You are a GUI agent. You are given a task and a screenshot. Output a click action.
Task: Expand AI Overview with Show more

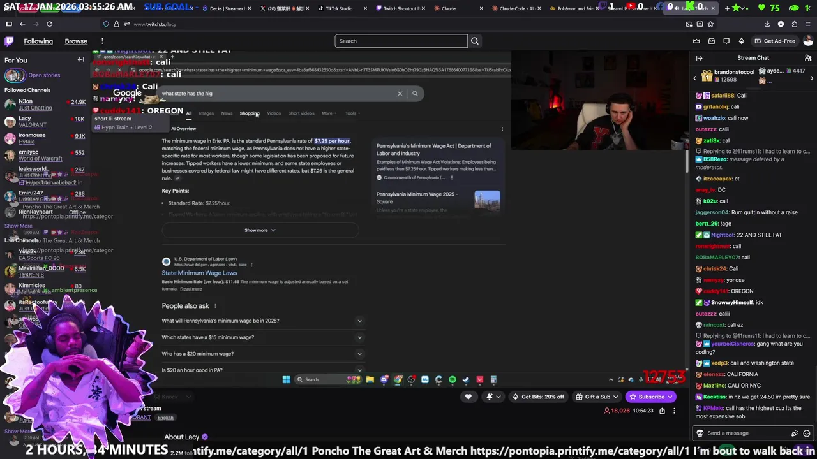pos(260,230)
